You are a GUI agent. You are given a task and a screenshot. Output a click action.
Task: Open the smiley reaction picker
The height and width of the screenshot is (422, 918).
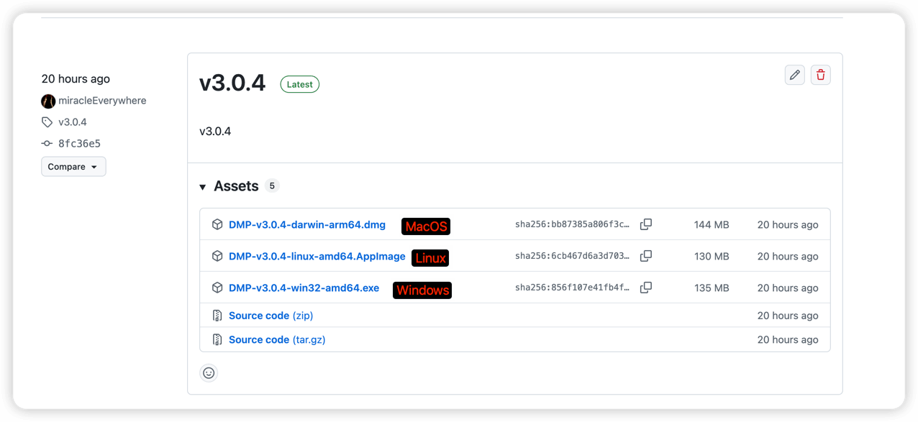[209, 373]
